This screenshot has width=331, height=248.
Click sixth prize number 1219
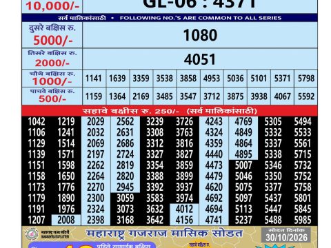(66, 121)
